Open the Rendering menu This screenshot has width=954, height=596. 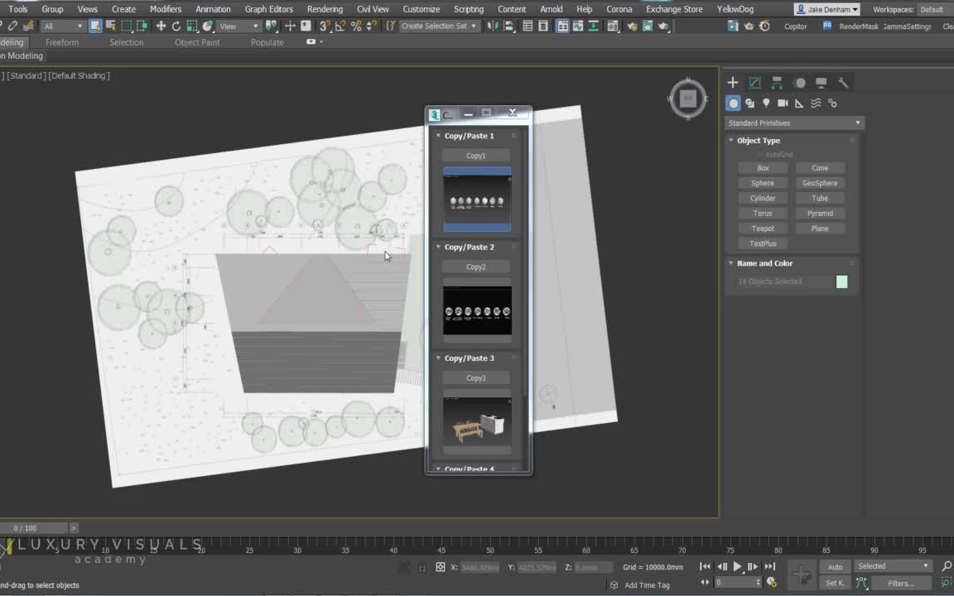325,9
